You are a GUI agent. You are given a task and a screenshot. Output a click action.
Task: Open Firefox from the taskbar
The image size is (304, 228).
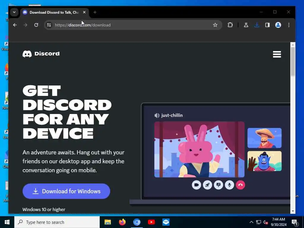[x=122, y=222]
